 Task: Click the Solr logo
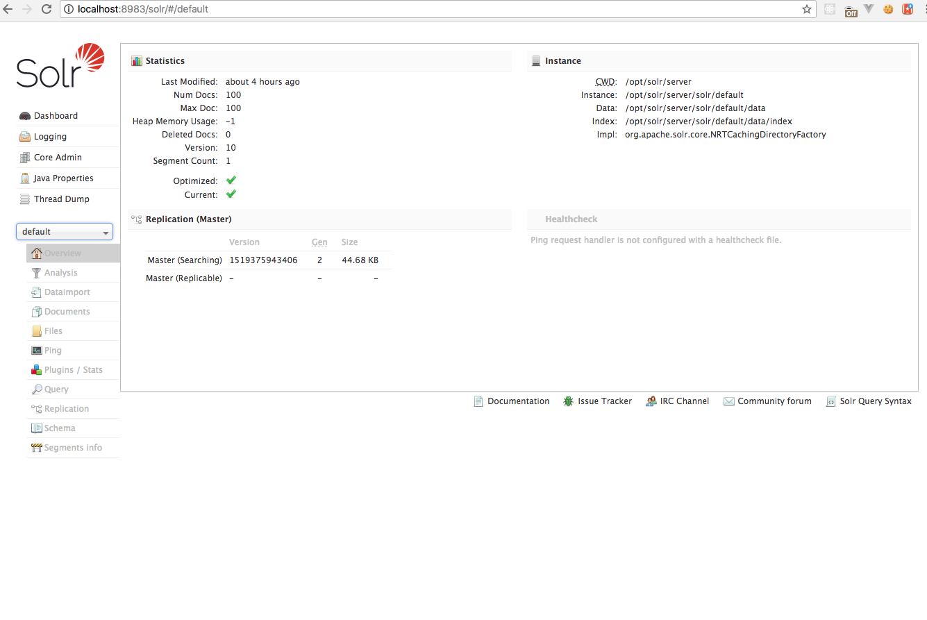point(60,66)
